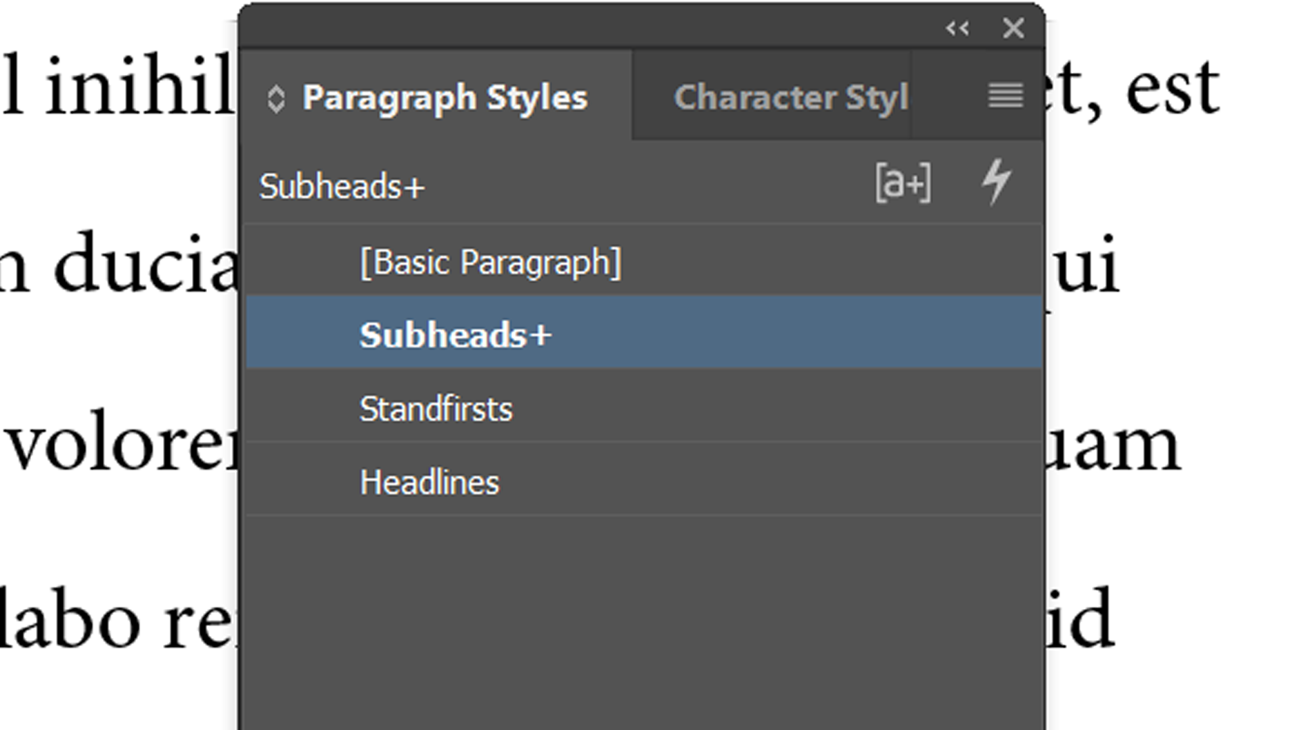Select the [Basic Paragraph] style

click(492, 262)
